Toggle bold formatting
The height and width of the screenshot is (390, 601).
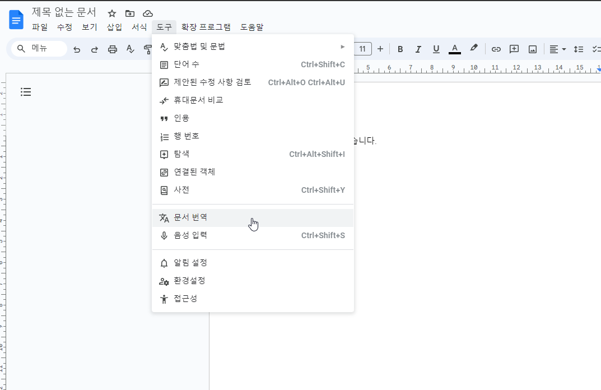click(x=400, y=49)
